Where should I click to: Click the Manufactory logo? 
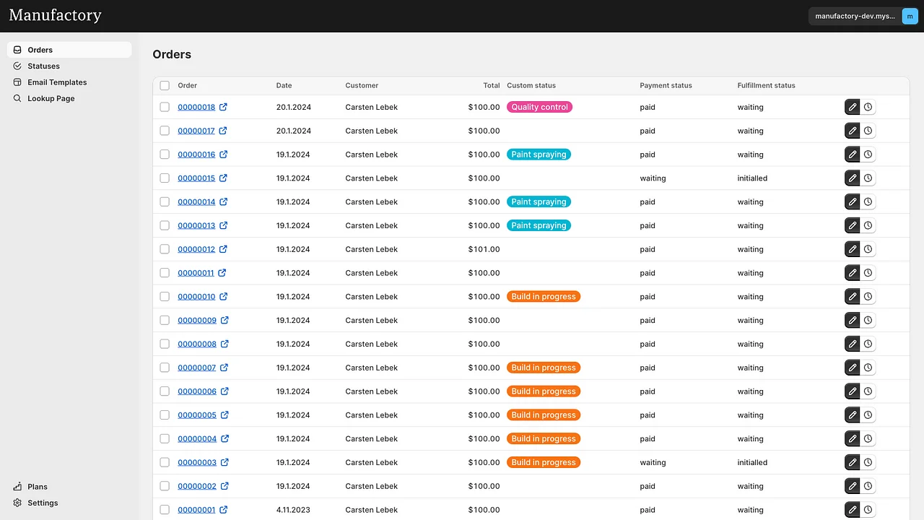(55, 15)
